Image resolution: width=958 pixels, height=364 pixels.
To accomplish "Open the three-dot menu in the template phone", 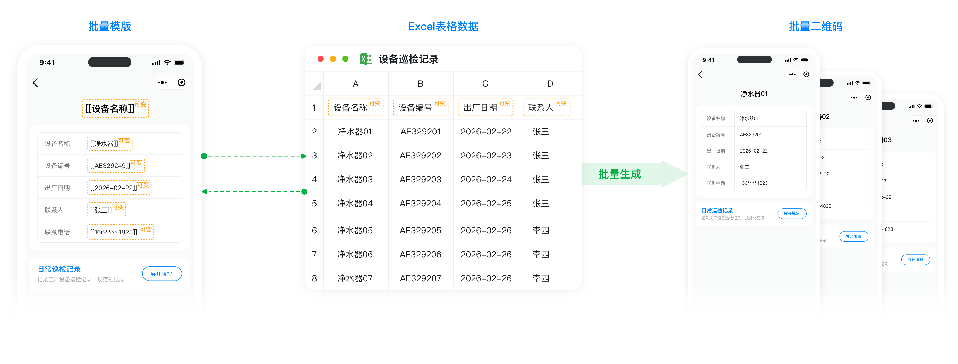I will 162,83.
